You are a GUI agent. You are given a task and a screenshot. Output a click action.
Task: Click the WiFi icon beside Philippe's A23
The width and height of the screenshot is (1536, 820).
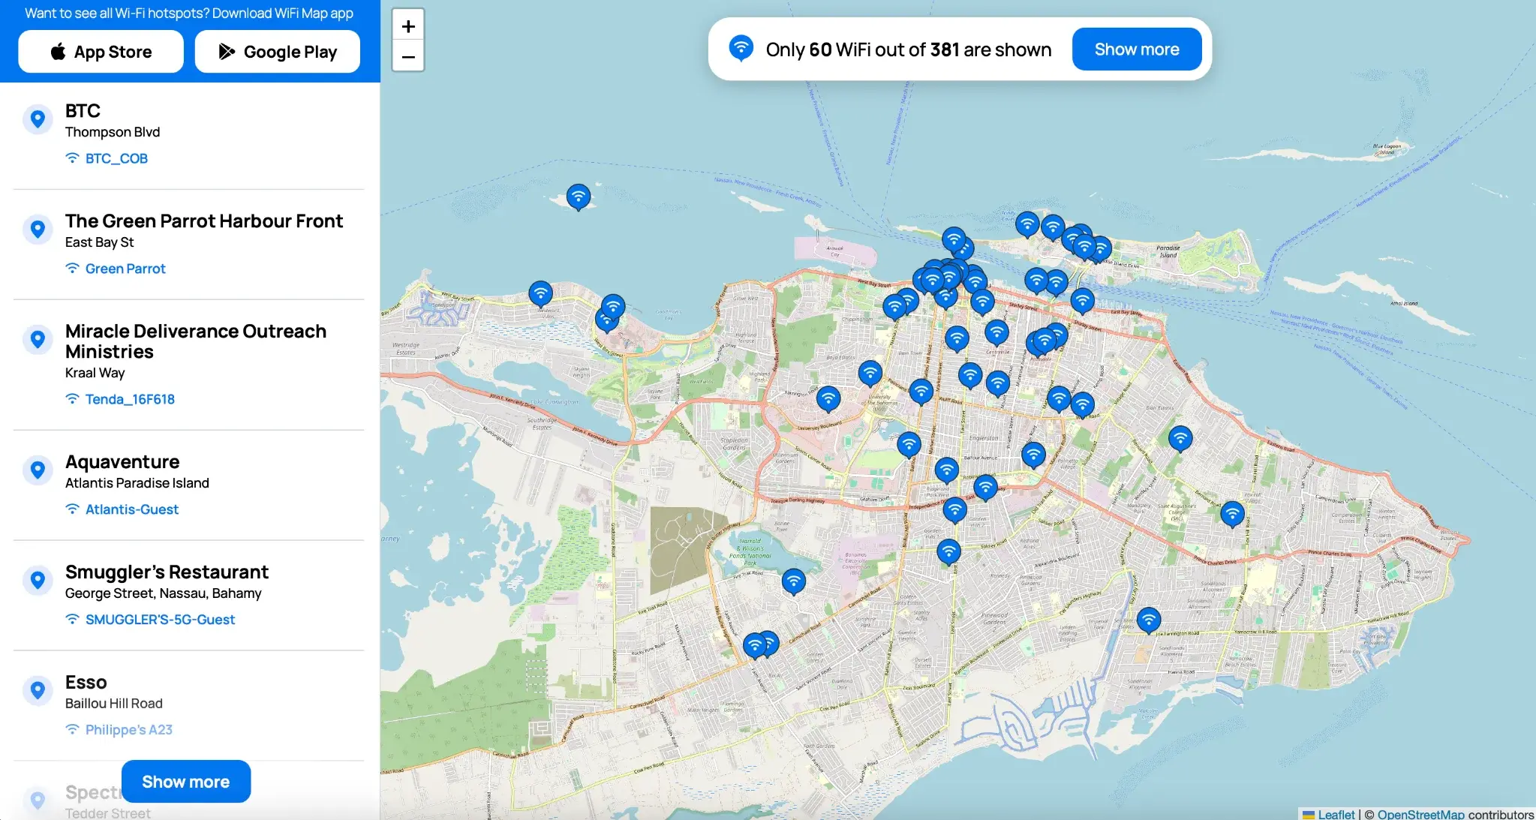tap(72, 729)
